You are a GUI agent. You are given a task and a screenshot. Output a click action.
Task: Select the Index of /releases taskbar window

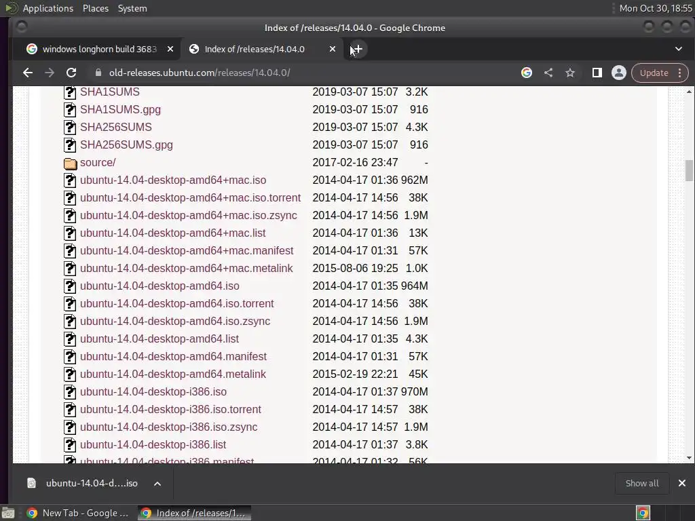click(x=194, y=513)
